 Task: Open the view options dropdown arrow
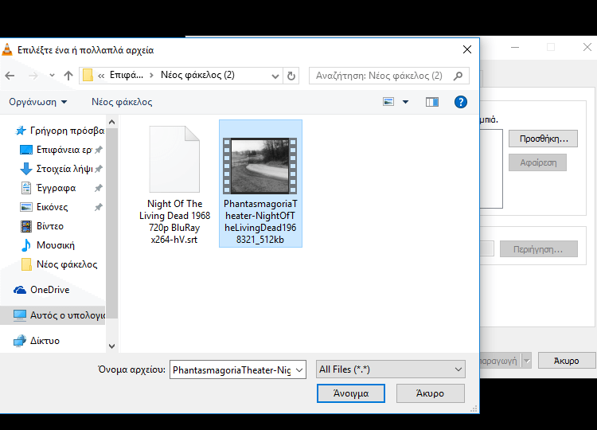click(405, 102)
